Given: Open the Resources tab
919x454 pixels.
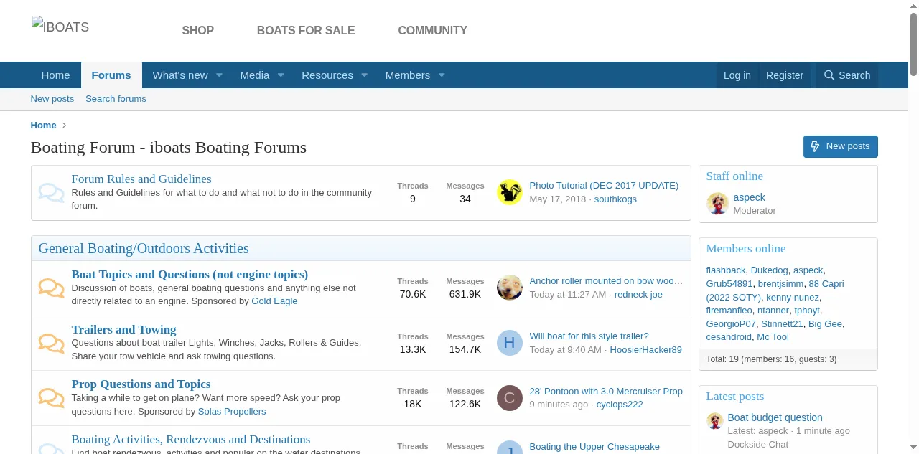Looking at the screenshot, I should pos(327,75).
